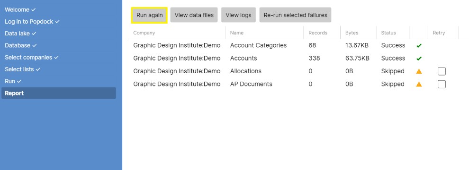Go to the Welcome step
This screenshot has width=469, height=170.
[20, 9]
